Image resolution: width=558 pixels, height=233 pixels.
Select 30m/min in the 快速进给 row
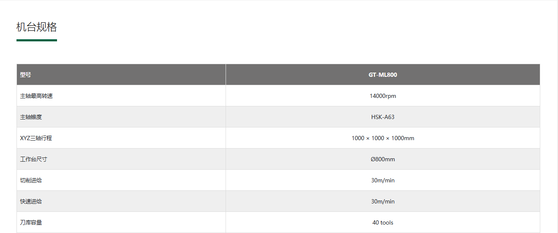tap(383, 201)
